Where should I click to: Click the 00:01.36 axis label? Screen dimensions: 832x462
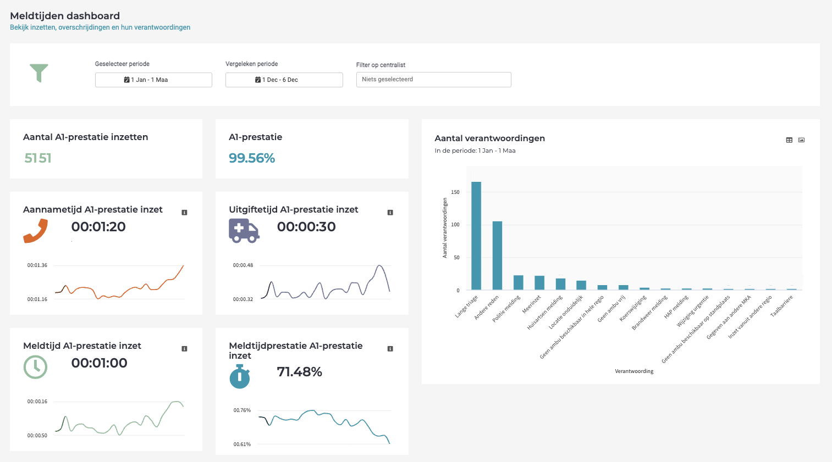pos(37,265)
